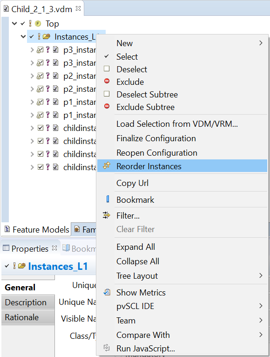Collapse the Top tree node

click(14, 23)
